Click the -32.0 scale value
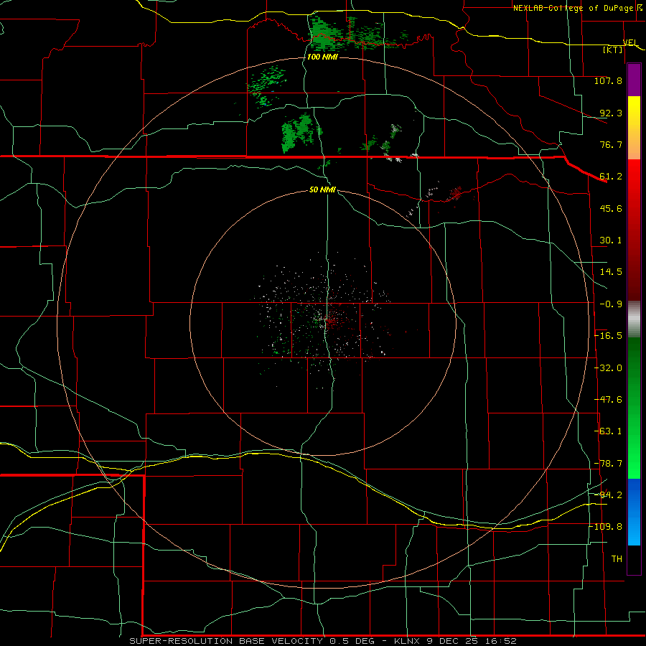 pyautogui.click(x=608, y=368)
